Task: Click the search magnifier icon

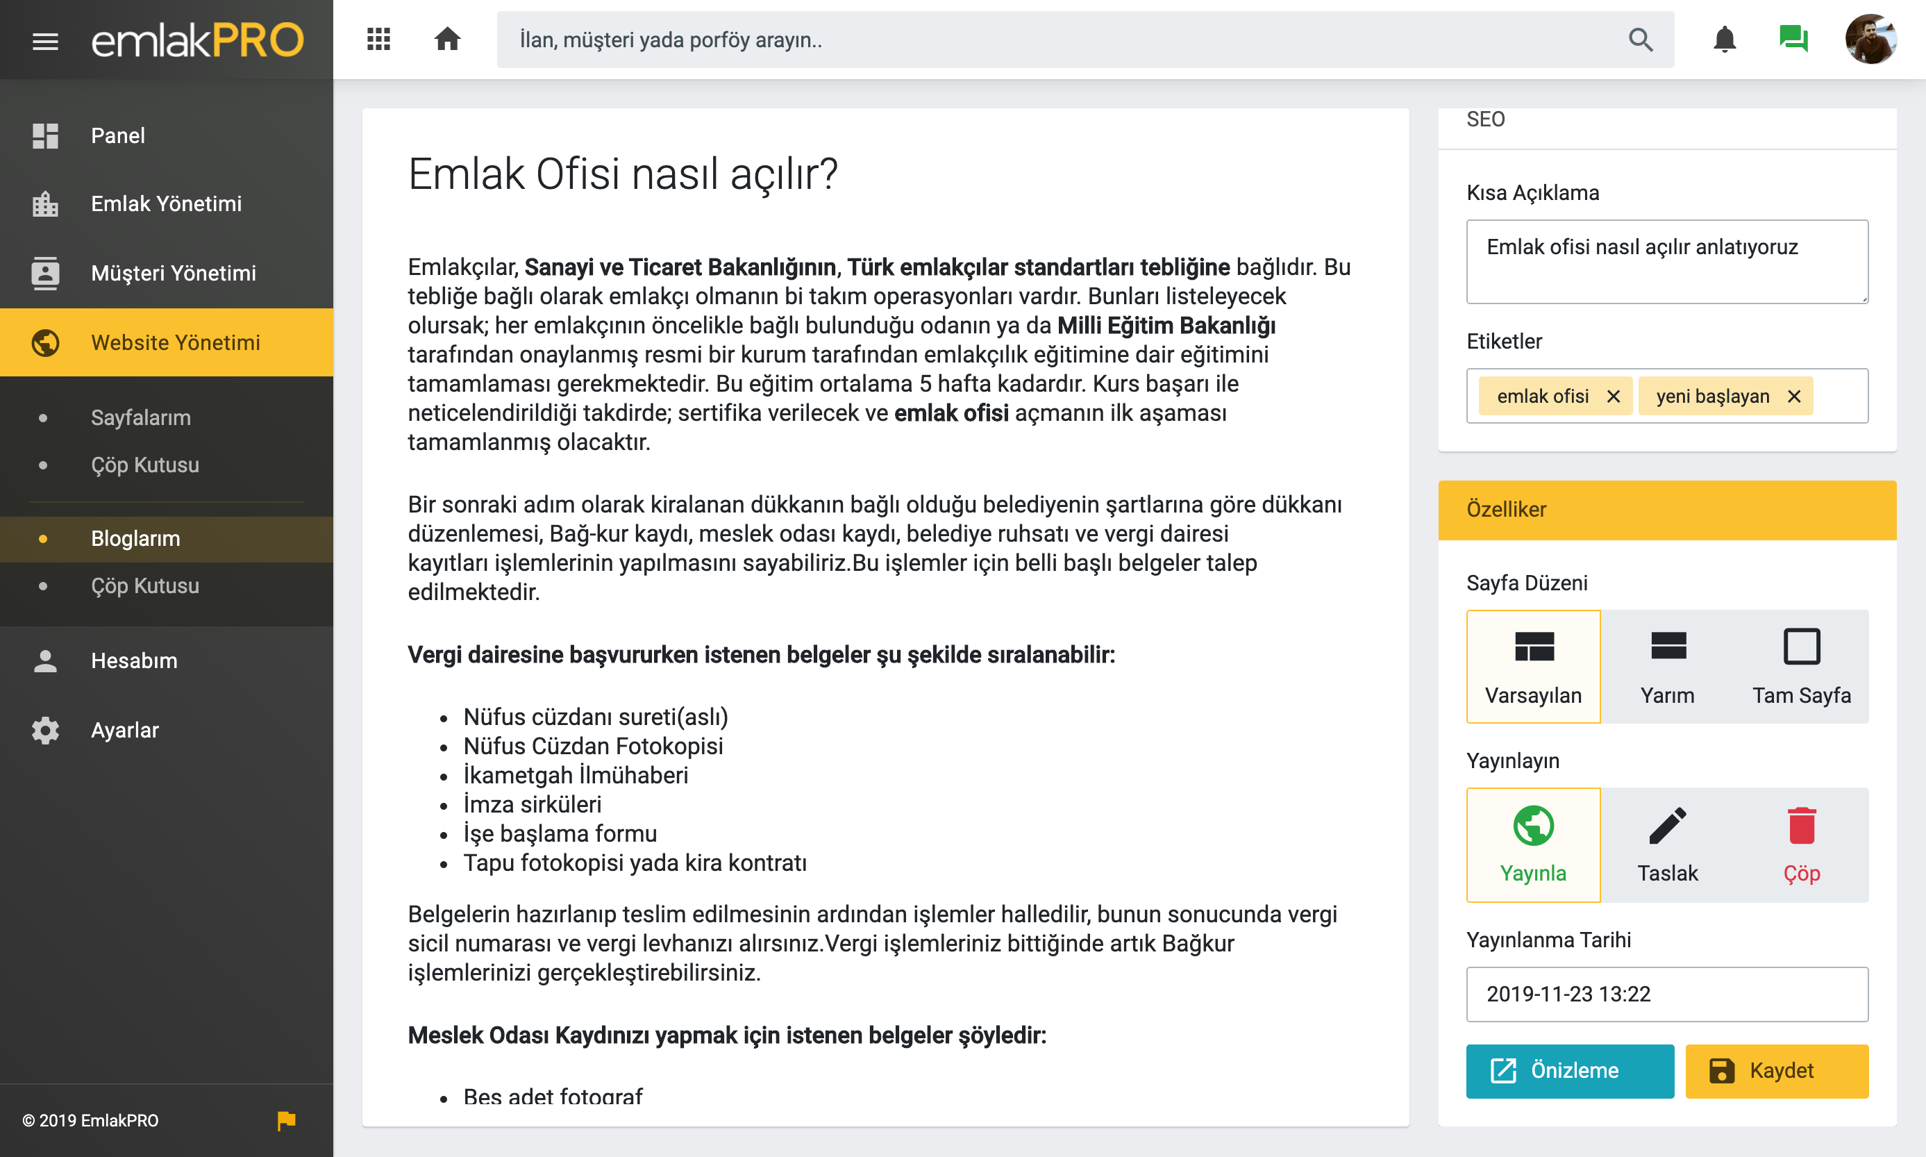Action: coord(1641,40)
